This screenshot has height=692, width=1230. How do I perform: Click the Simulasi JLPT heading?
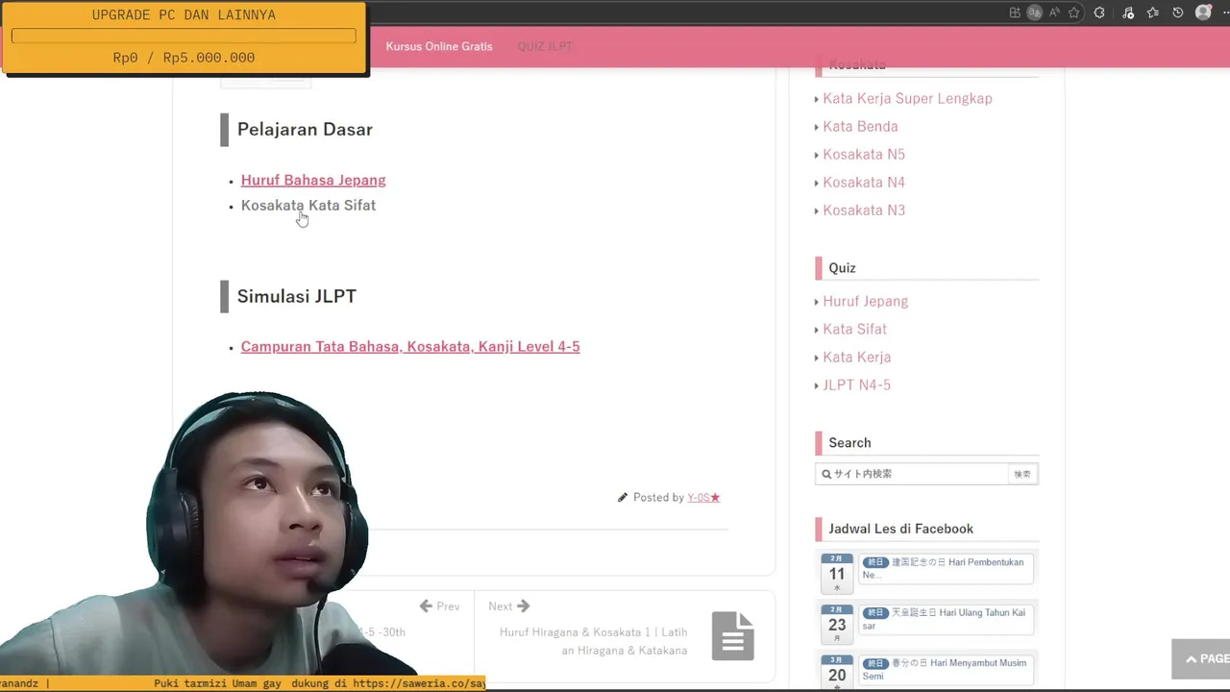297,296
